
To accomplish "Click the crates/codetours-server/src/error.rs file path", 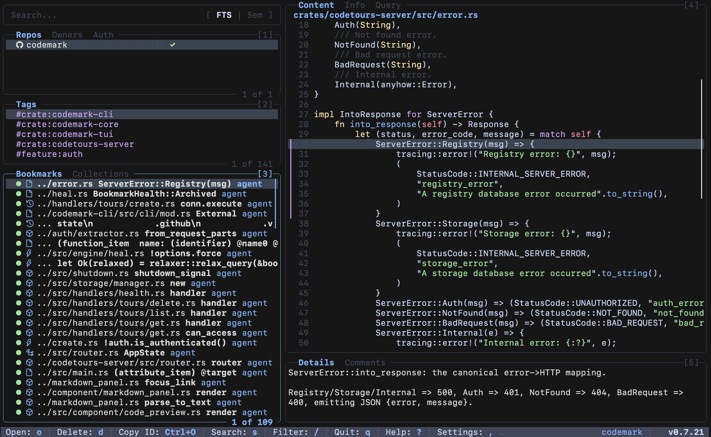I will 386,15.
